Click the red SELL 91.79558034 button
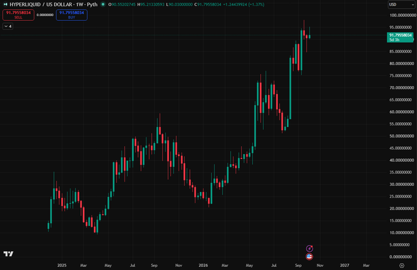Image resolution: width=417 pixels, height=270 pixels. (18, 15)
